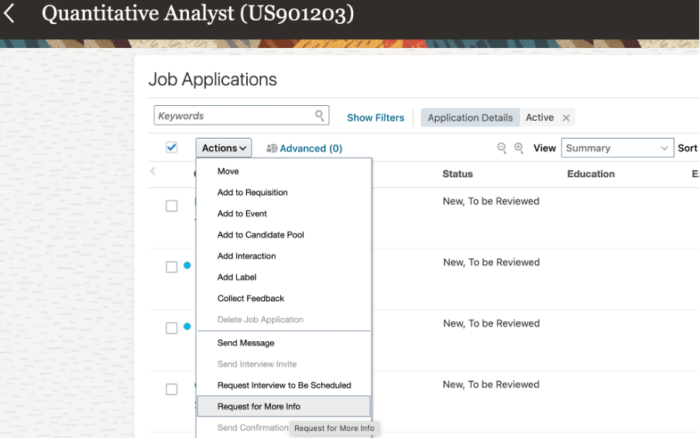The image size is (700, 438).
Task: Open the Actions dropdown menu
Action: (224, 148)
